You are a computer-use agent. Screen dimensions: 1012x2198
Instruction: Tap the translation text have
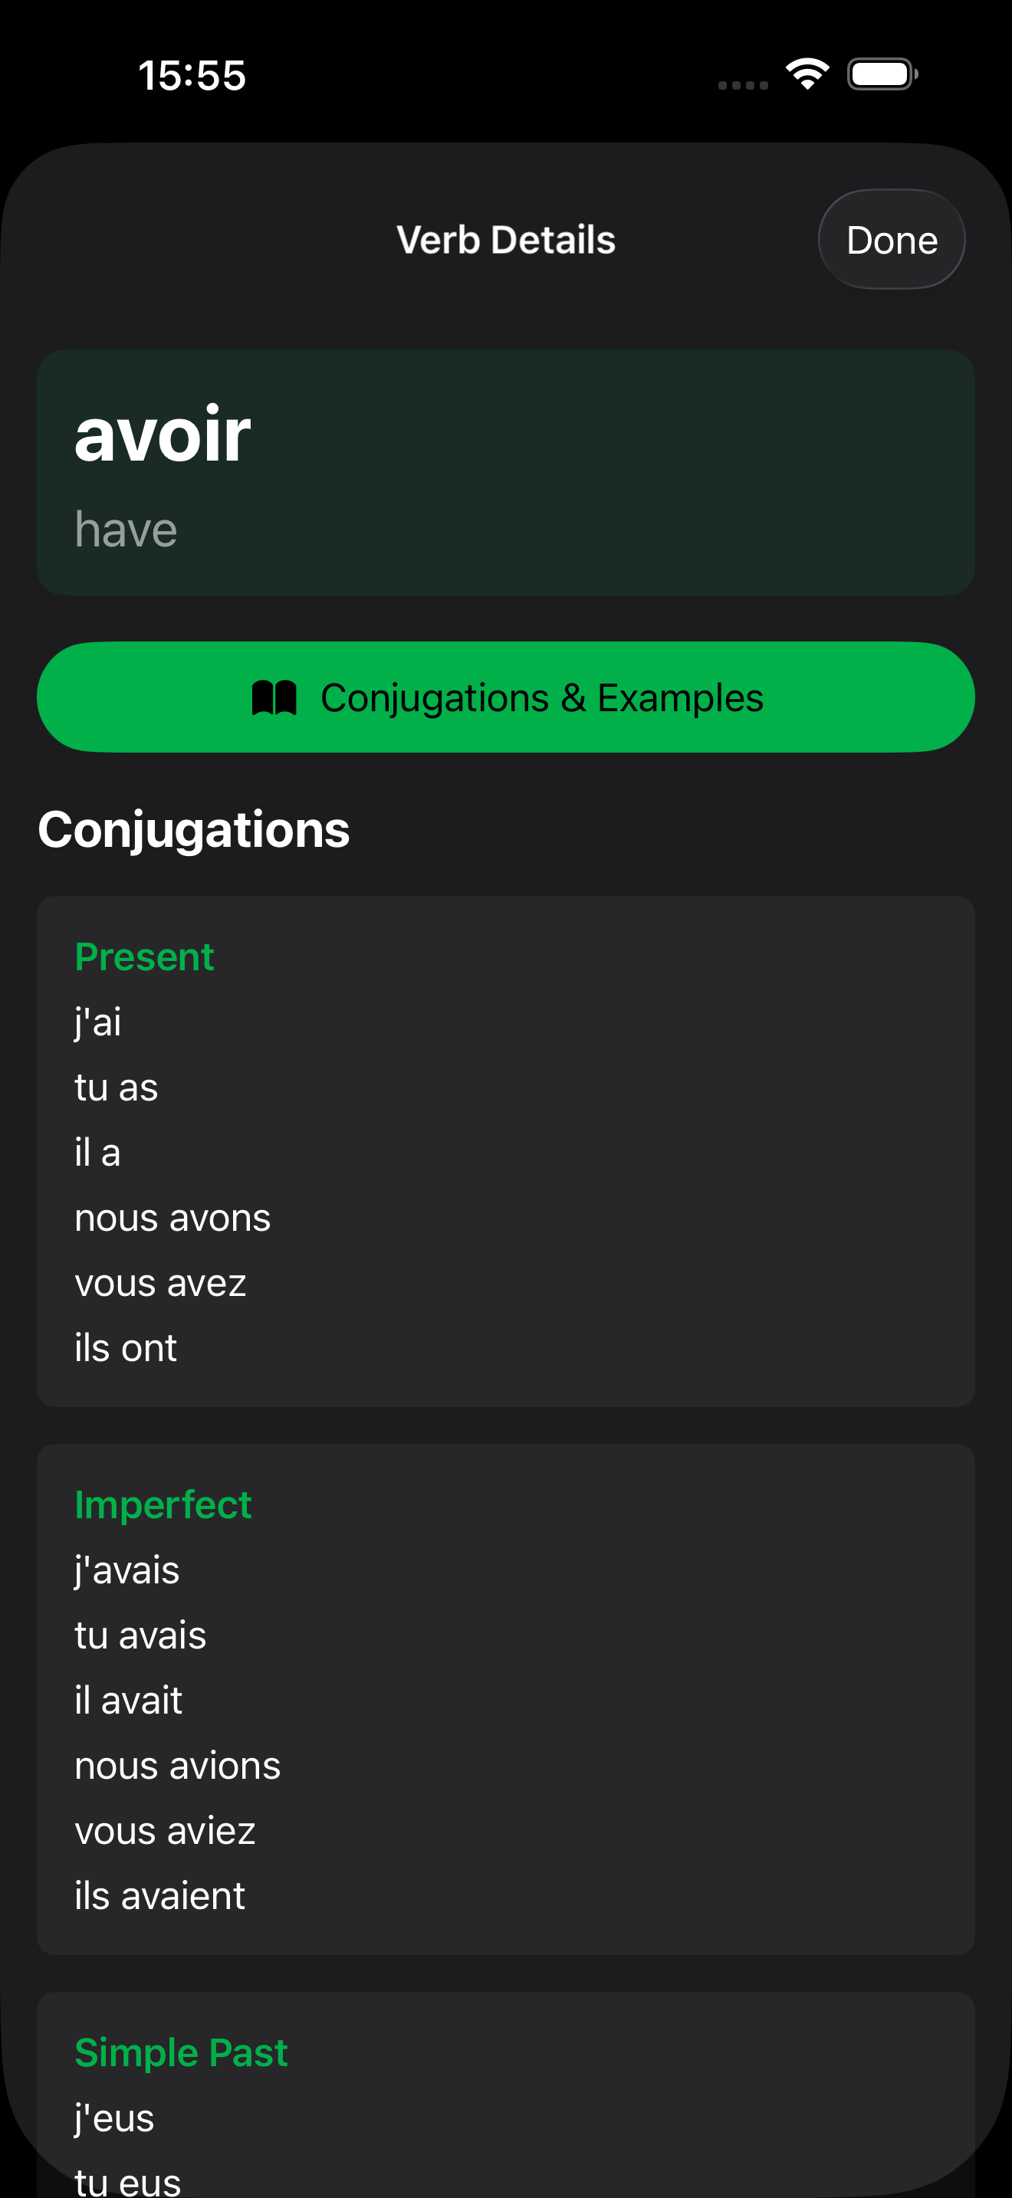pos(126,529)
